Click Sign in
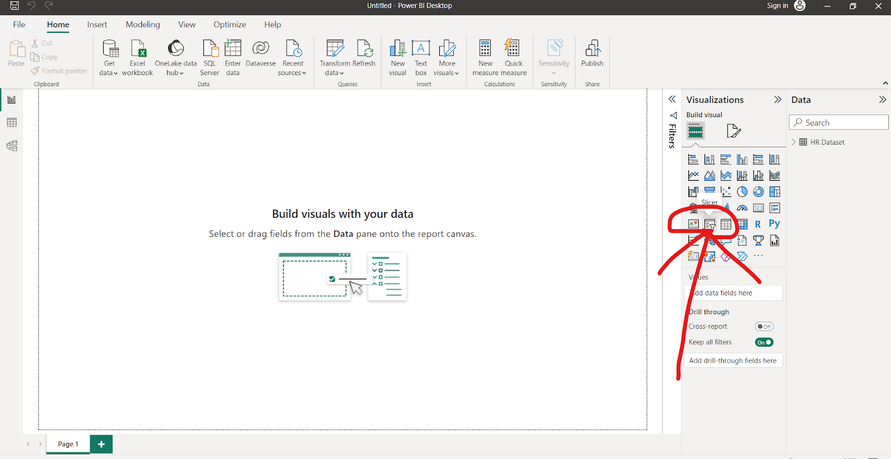Viewport: 891px width, 459px height. coord(777,6)
